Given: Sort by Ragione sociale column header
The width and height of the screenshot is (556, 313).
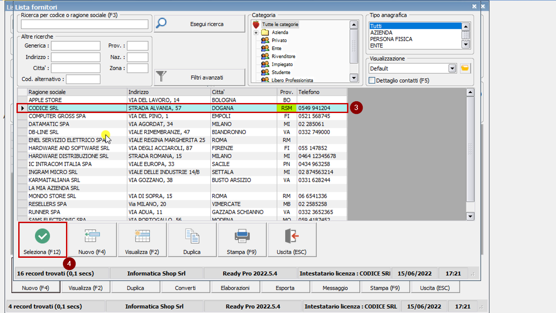Looking at the screenshot, I should click(x=77, y=92).
